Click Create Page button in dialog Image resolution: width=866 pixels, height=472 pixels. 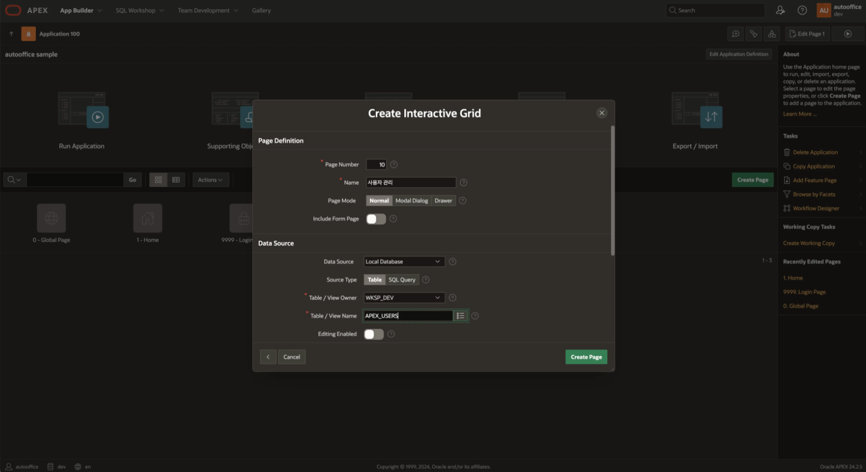pos(586,357)
